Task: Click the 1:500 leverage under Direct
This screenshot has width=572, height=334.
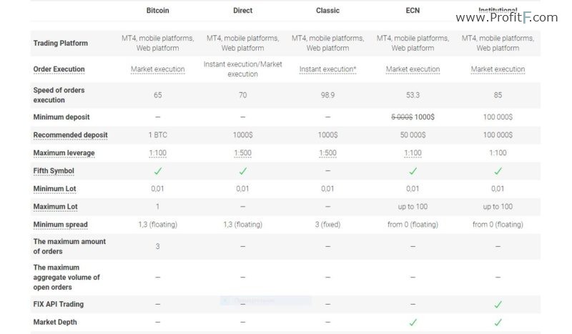Action: point(242,153)
